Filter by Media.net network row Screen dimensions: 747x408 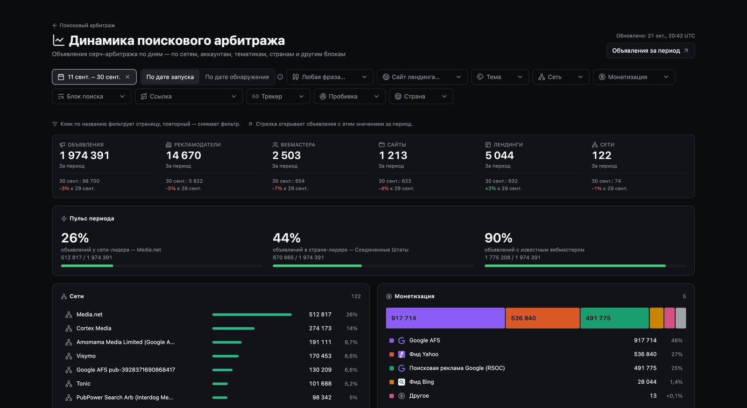tap(211, 315)
